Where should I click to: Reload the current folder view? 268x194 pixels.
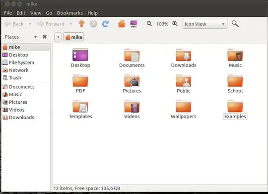tap(105, 24)
